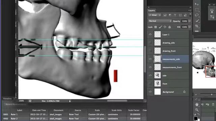Open the Brush settings panel icon
The image size is (216, 121).
point(212,17)
